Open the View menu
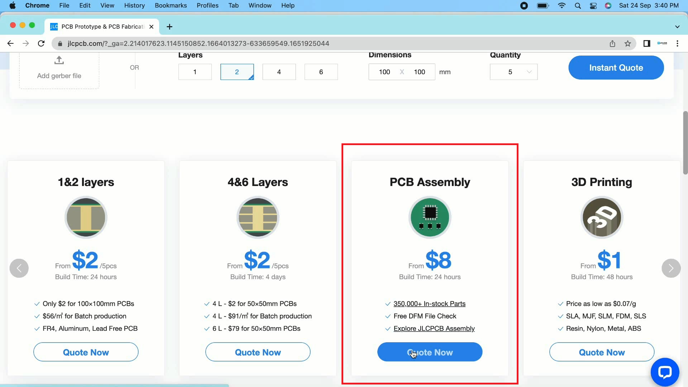The width and height of the screenshot is (688, 387). pyautogui.click(x=107, y=5)
